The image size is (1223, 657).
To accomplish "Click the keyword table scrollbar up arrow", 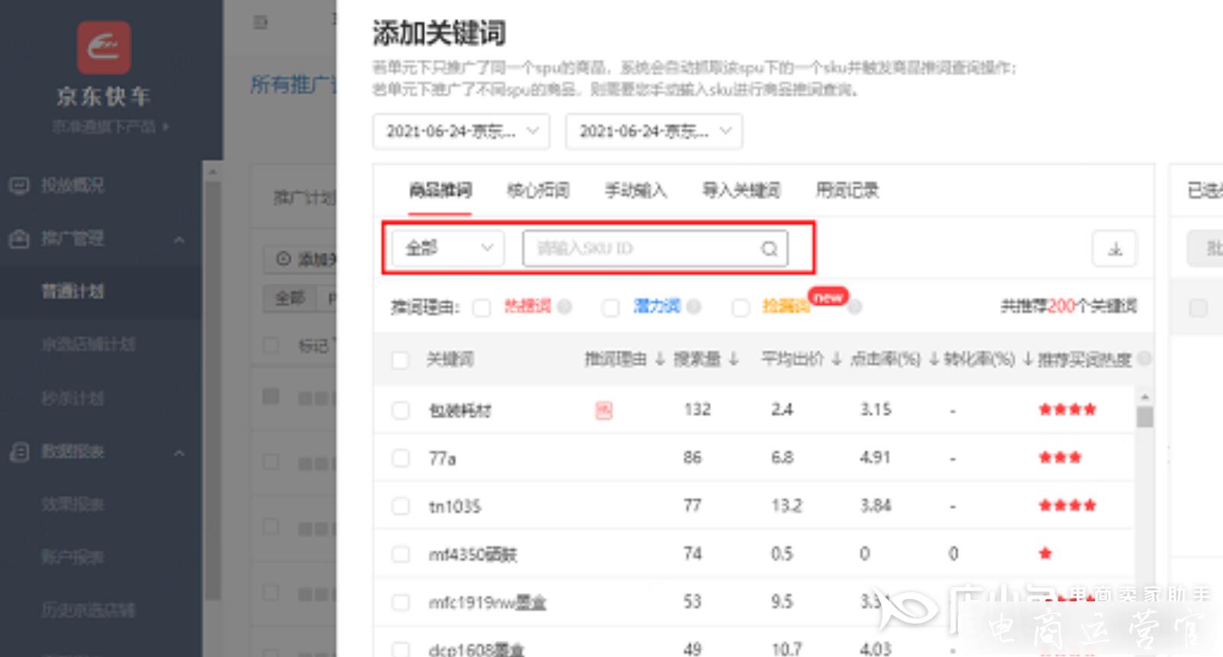I will pos(1145,397).
